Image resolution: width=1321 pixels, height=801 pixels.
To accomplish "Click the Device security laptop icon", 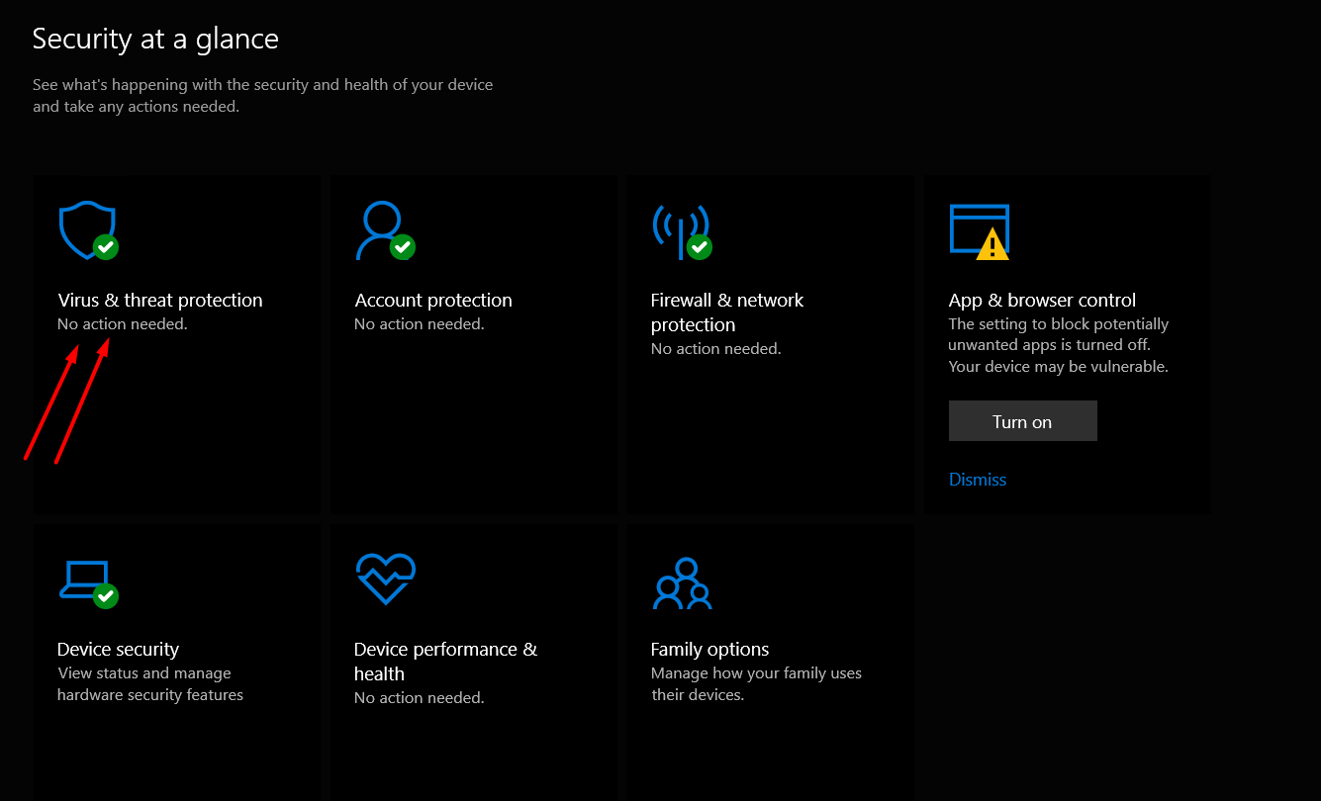I will (x=86, y=579).
